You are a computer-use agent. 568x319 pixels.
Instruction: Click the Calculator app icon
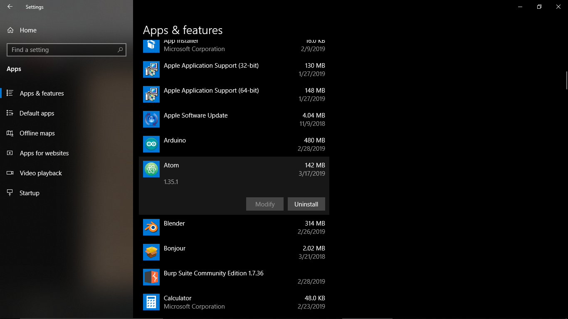click(x=151, y=302)
